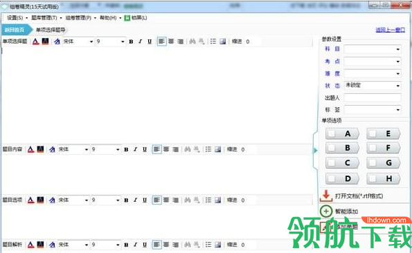This screenshot has width=412, height=253.
Task: Check answer option G
Action: point(373,163)
